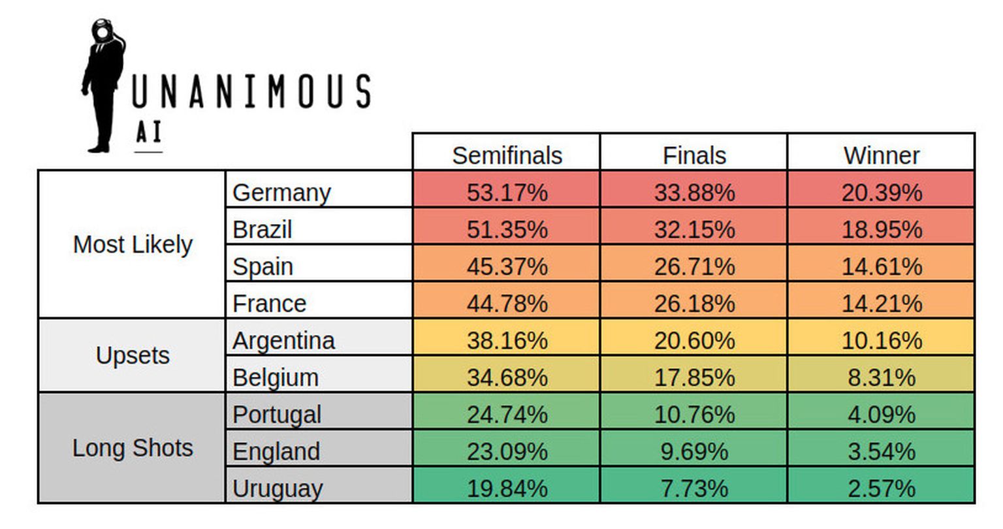Click the diver figure logo icon
The width and height of the screenshot is (1003, 529).
click(x=103, y=86)
